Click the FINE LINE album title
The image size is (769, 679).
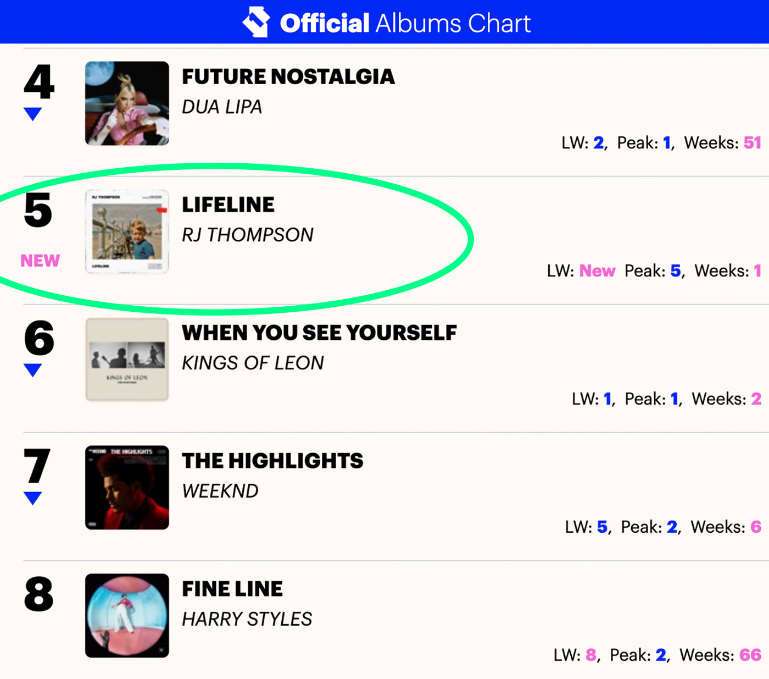click(232, 589)
